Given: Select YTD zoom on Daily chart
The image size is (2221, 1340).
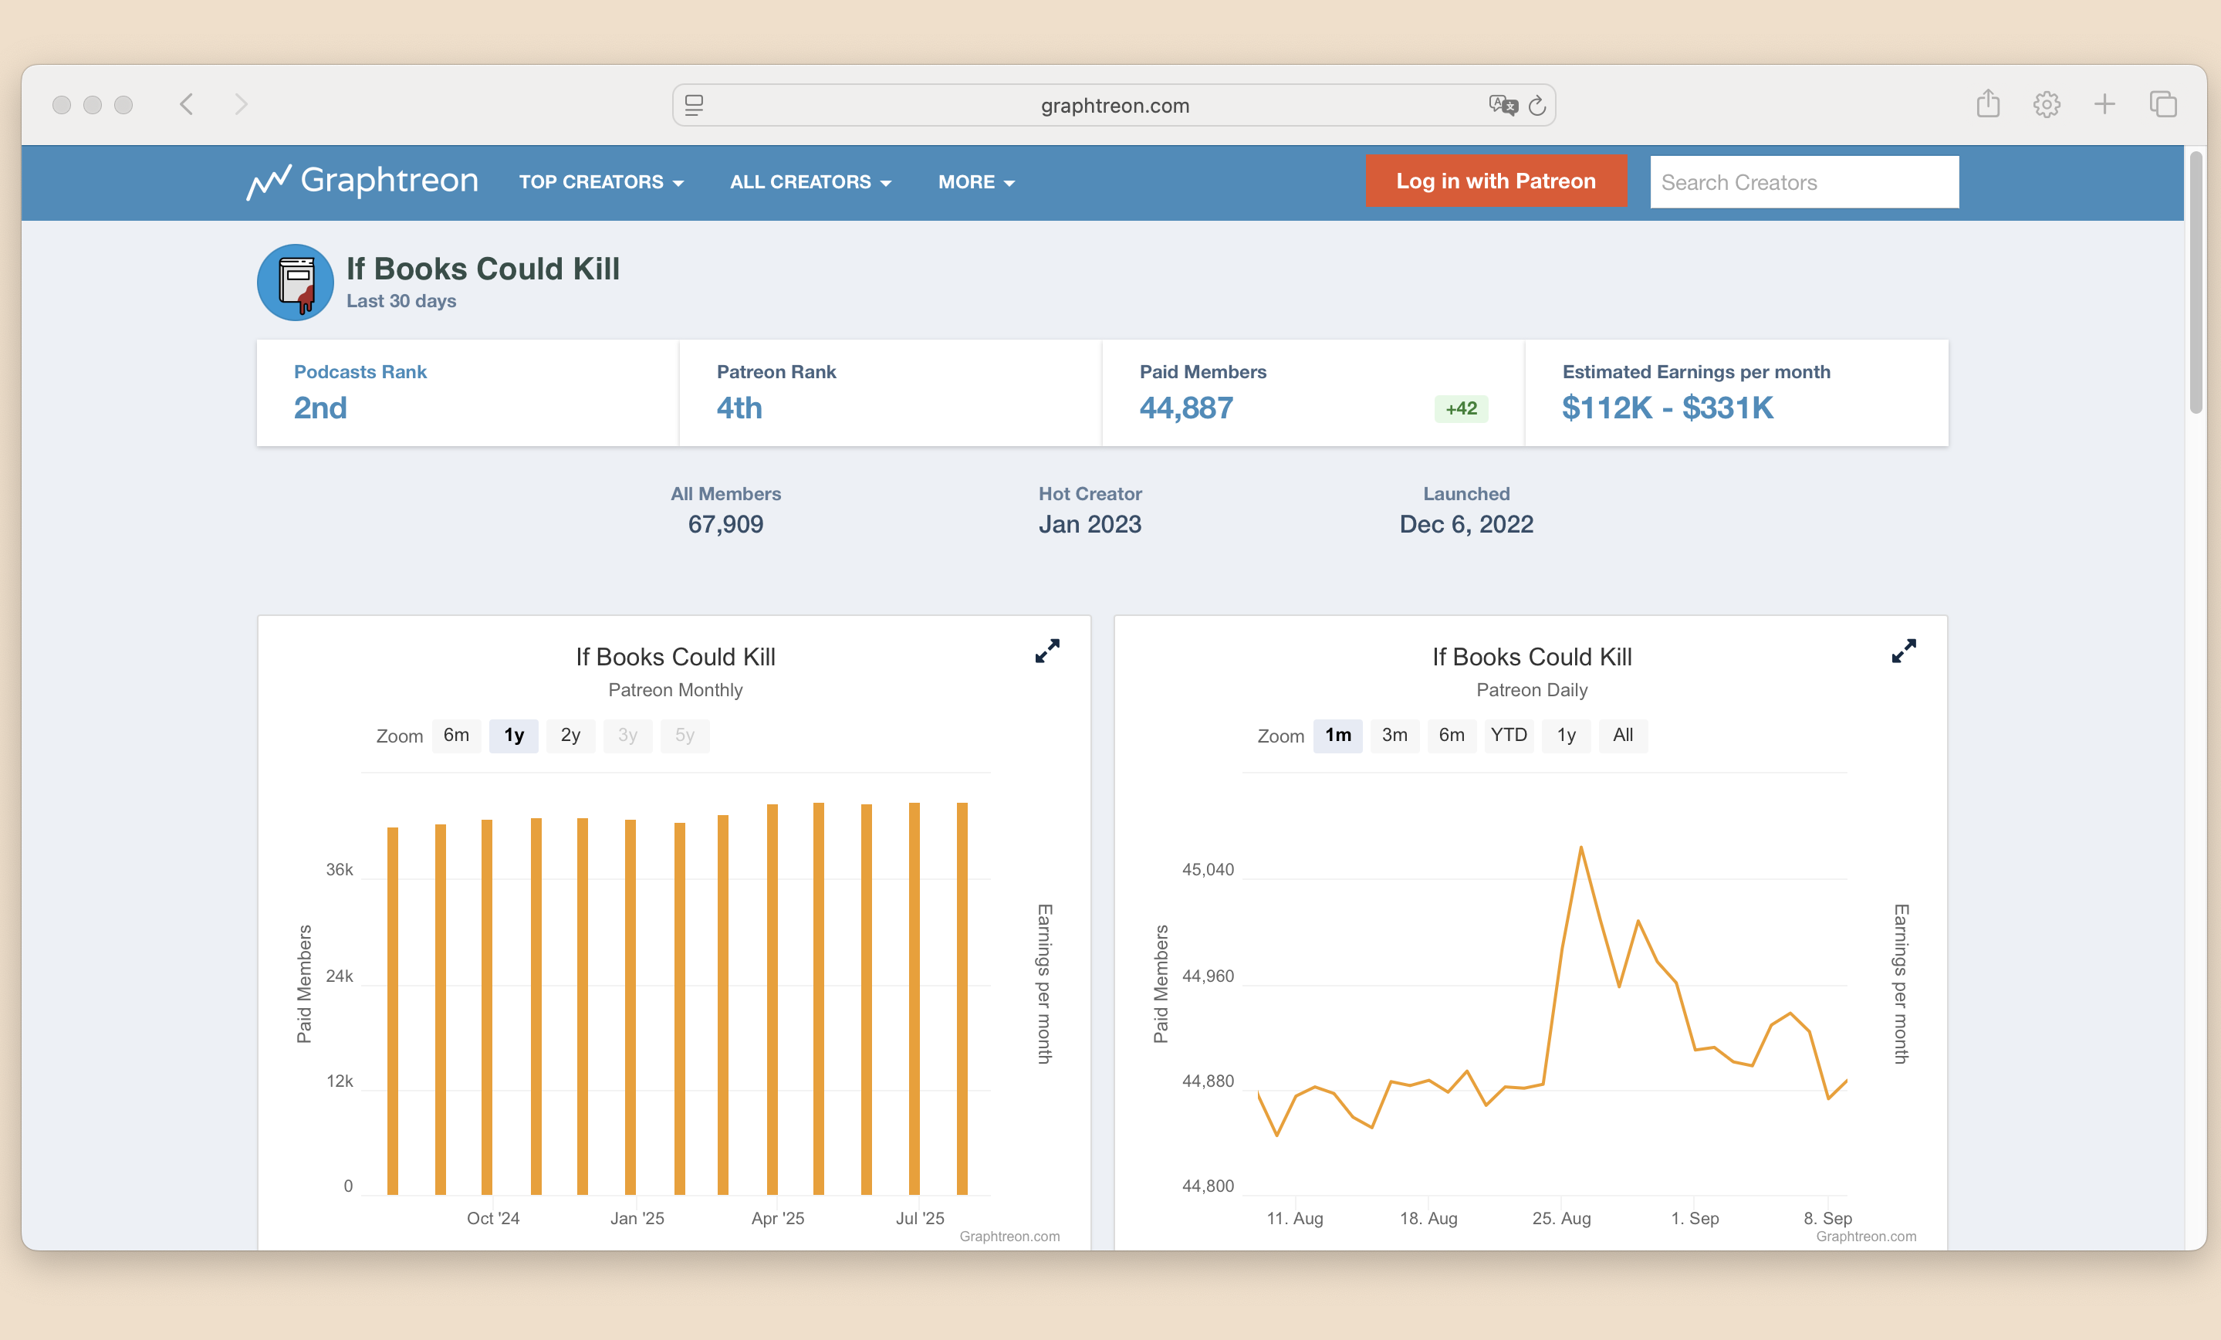Looking at the screenshot, I should [x=1508, y=735].
